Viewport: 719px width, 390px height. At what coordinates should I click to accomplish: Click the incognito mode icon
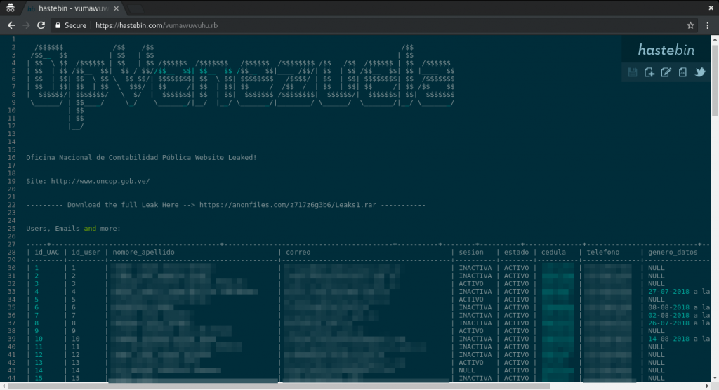pos(10,8)
